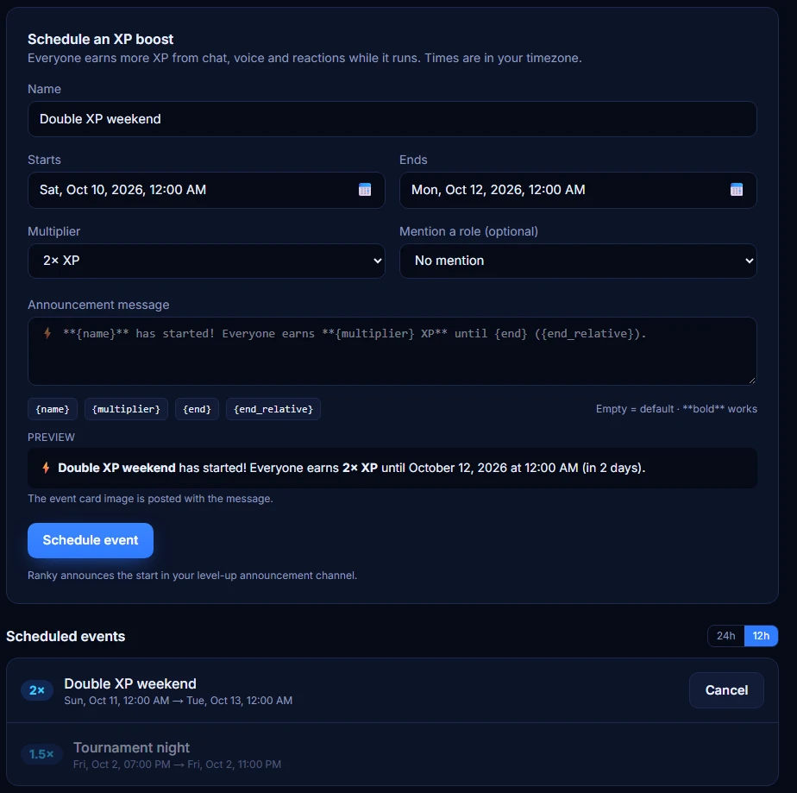The height and width of the screenshot is (793, 797).
Task: Insert the {end} placeholder chip
Action: coord(197,409)
